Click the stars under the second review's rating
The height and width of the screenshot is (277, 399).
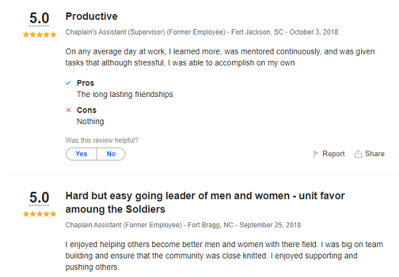(x=39, y=215)
